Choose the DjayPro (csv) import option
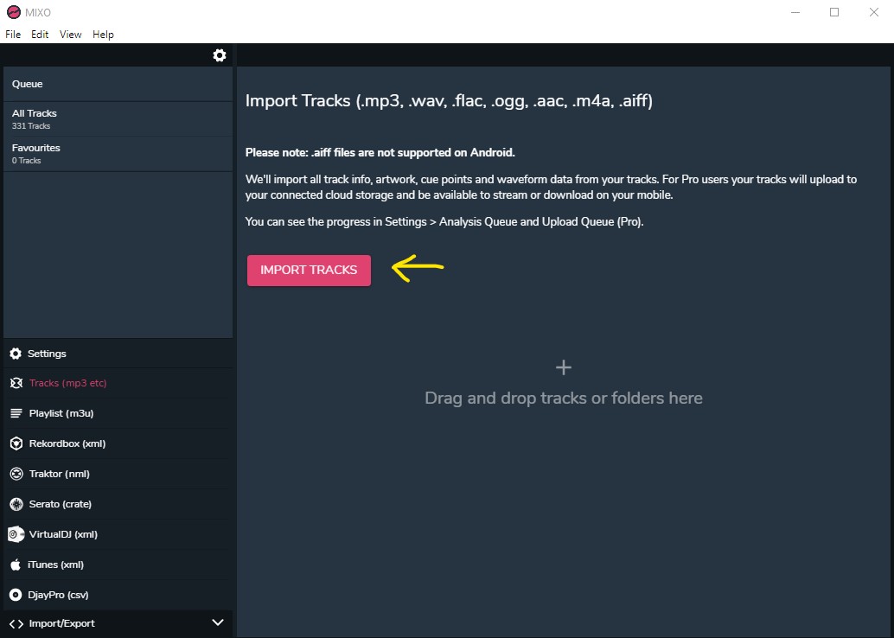894x638 pixels. pos(58,595)
